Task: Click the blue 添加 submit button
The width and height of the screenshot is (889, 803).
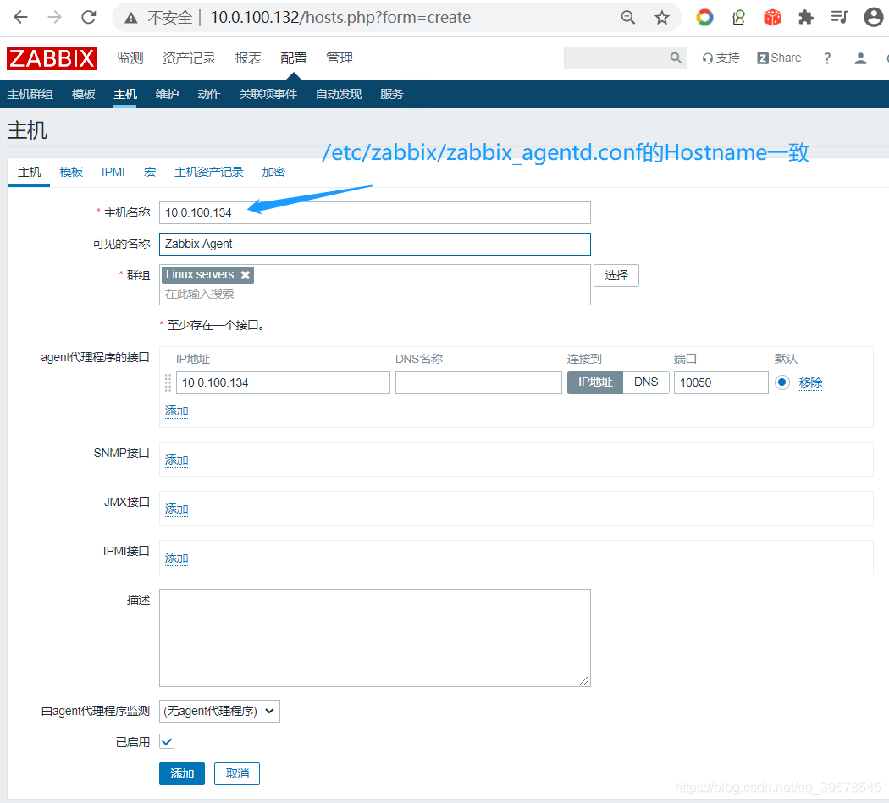Action: (182, 773)
